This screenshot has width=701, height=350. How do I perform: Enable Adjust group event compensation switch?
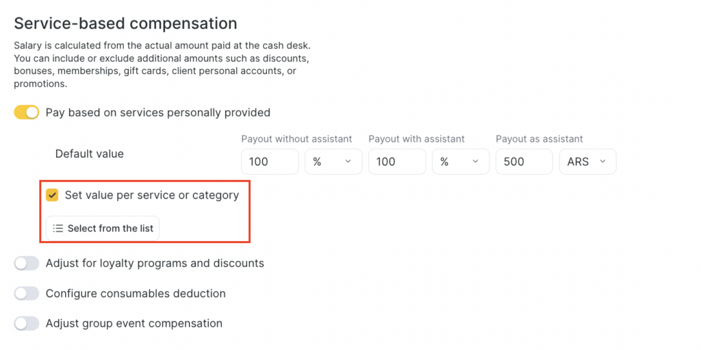[27, 323]
